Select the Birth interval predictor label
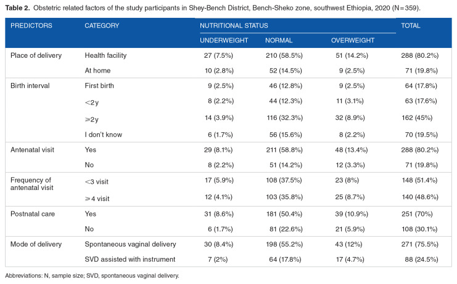Screen dimensions: 457x284 pos(31,85)
